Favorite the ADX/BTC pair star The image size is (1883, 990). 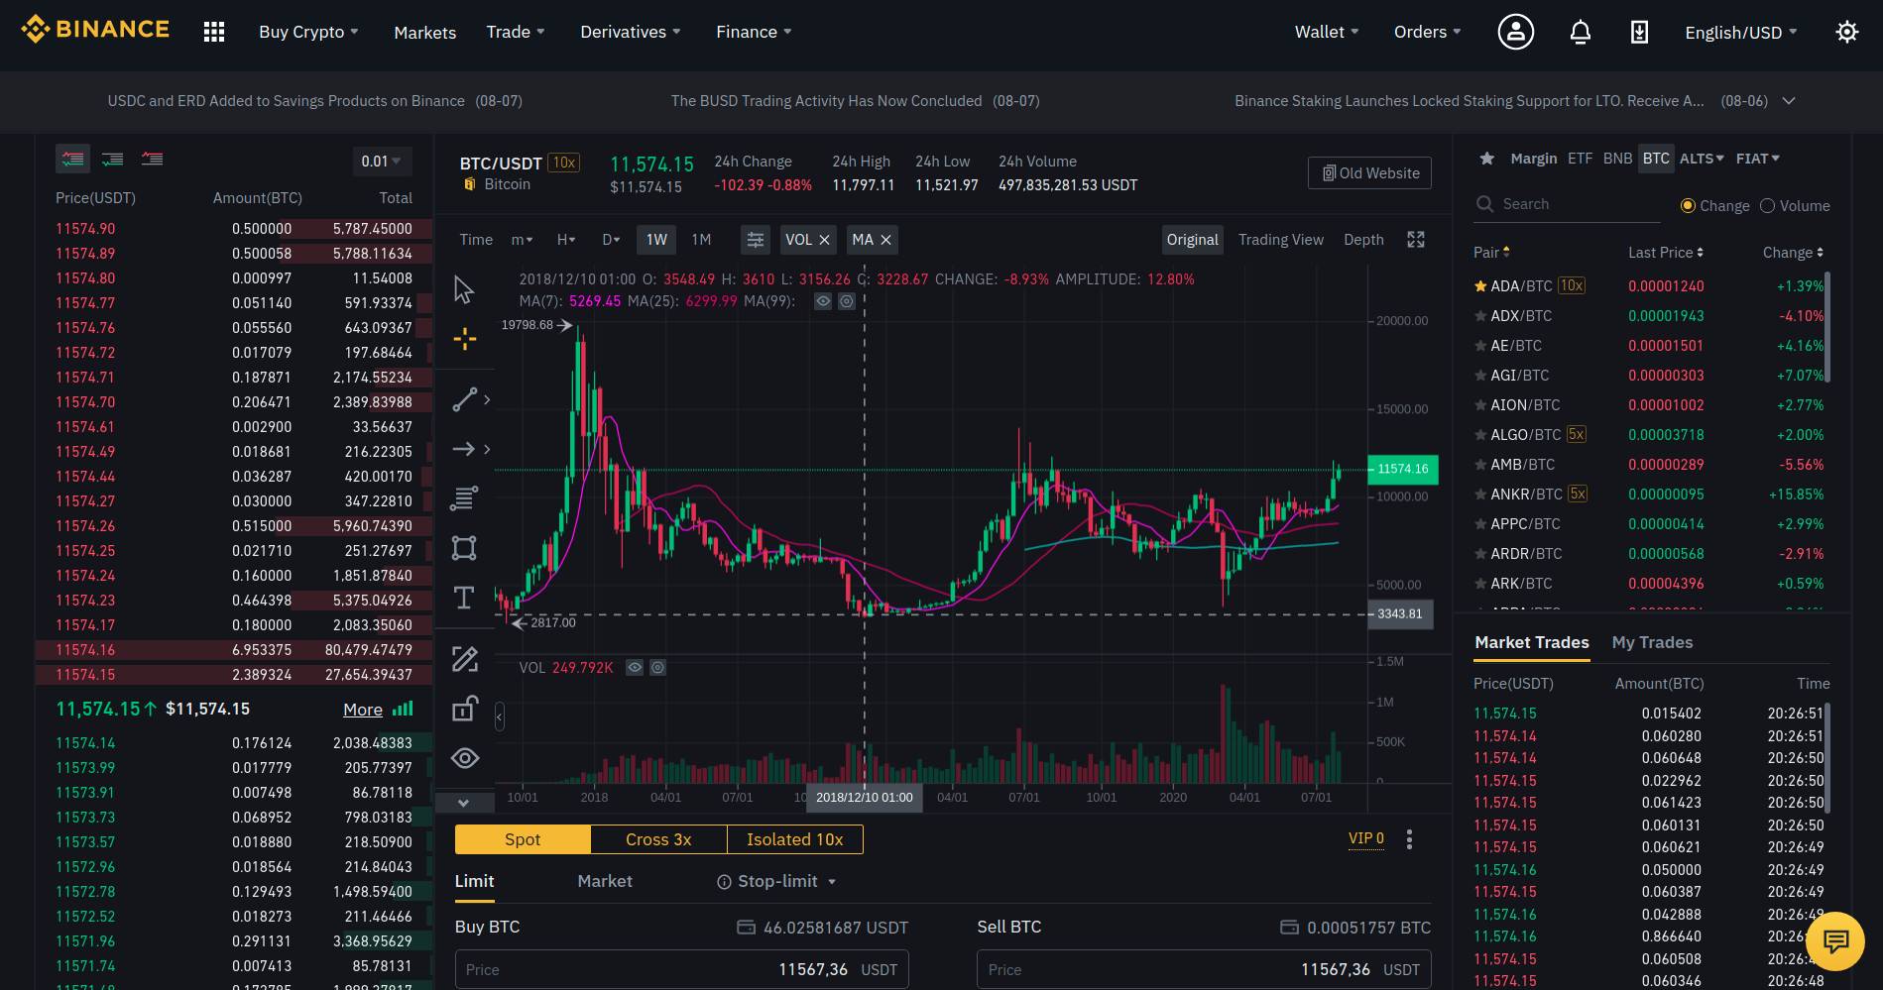tap(1480, 316)
